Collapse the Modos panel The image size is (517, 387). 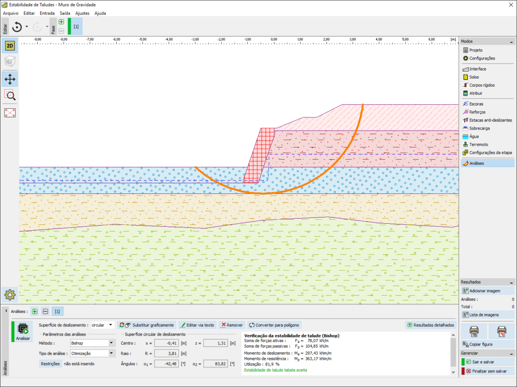511,42
